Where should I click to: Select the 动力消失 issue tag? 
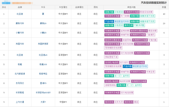pos(124,62)
